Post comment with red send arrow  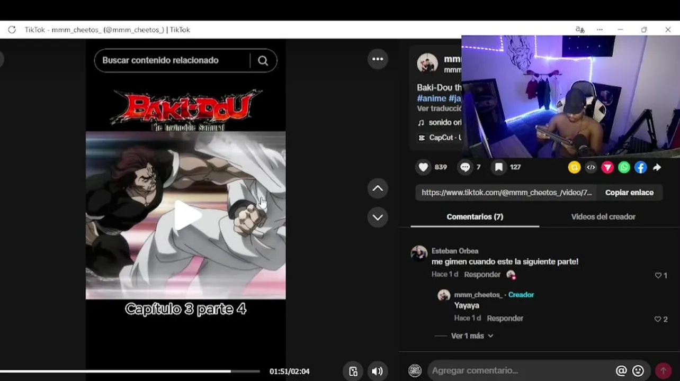663,370
